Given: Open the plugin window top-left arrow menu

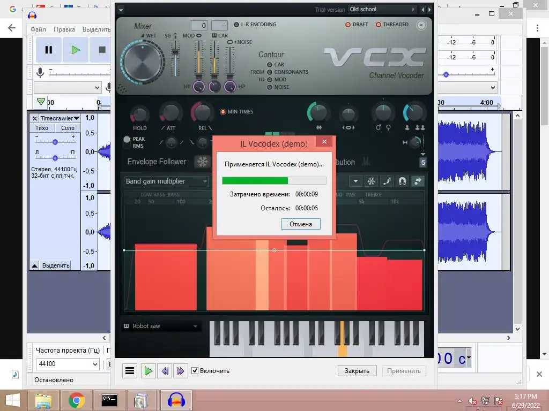Looking at the screenshot, I should click(121, 10).
